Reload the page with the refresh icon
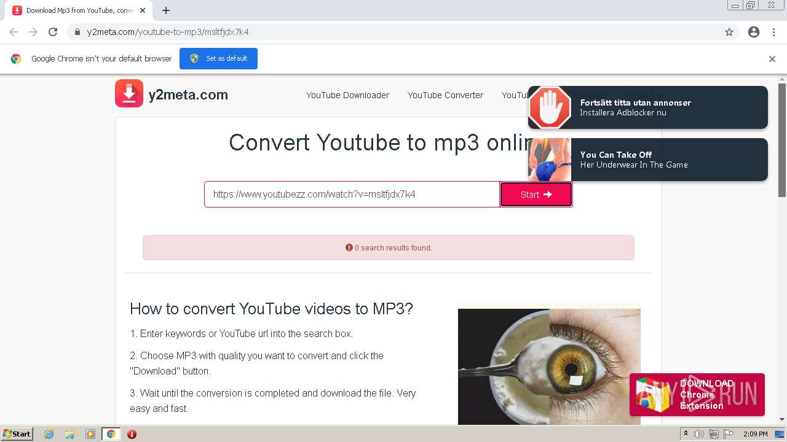This screenshot has height=442, width=787. (53, 32)
